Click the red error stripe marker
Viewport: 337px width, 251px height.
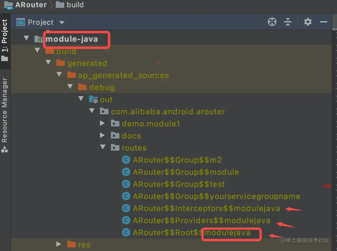pos(327,186)
